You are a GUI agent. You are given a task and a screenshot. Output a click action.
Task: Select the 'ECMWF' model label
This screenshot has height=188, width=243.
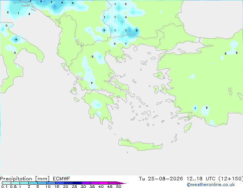tap(62, 179)
